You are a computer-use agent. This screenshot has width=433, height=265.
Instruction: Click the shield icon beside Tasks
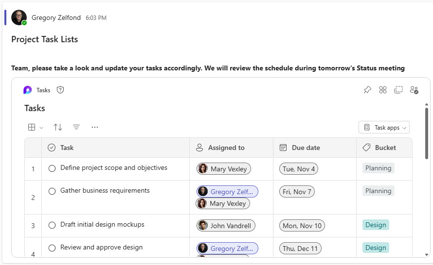(x=60, y=90)
